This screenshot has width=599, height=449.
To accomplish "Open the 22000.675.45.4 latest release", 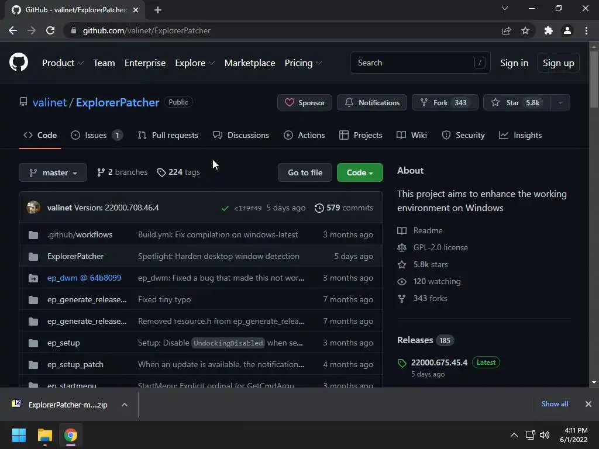I will click(439, 362).
